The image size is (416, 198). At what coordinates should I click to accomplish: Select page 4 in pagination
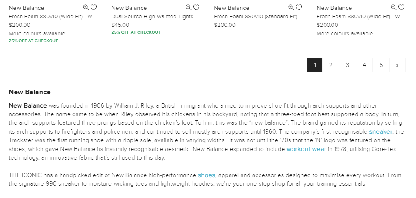(x=364, y=65)
